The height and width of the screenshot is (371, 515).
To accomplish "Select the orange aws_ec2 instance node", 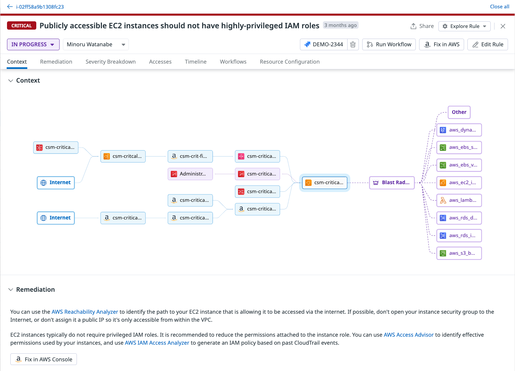I will (459, 183).
